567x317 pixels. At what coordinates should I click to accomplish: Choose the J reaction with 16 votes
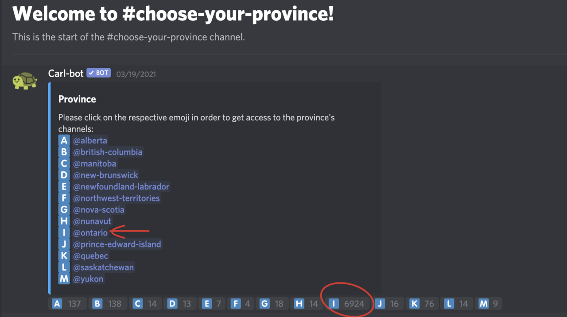click(387, 304)
